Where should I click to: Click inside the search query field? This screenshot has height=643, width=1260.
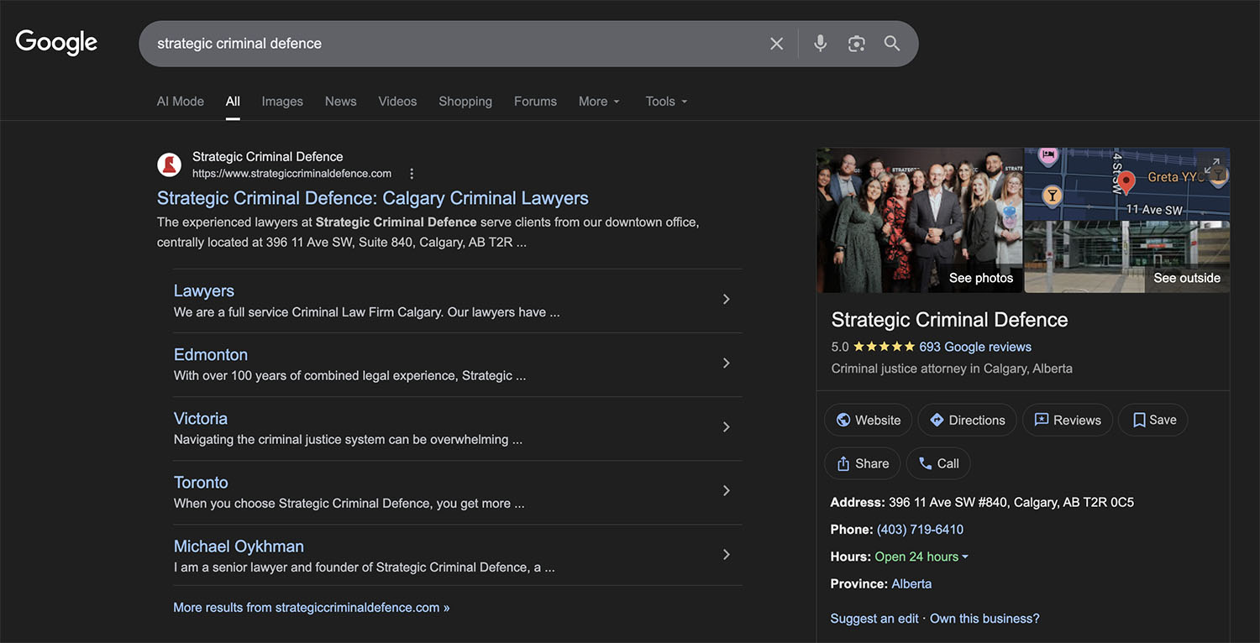(x=454, y=44)
